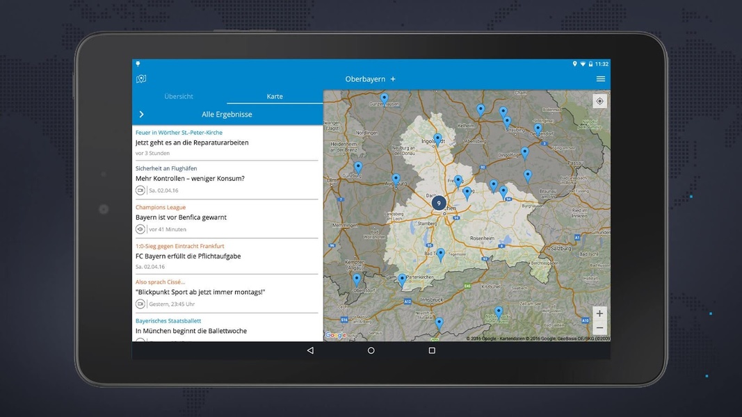Image resolution: width=742 pixels, height=417 pixels.
Task: Tap the media icon under 'Bayern ist vor Benfica gewarnt'
Action: (x=140, y=229)
